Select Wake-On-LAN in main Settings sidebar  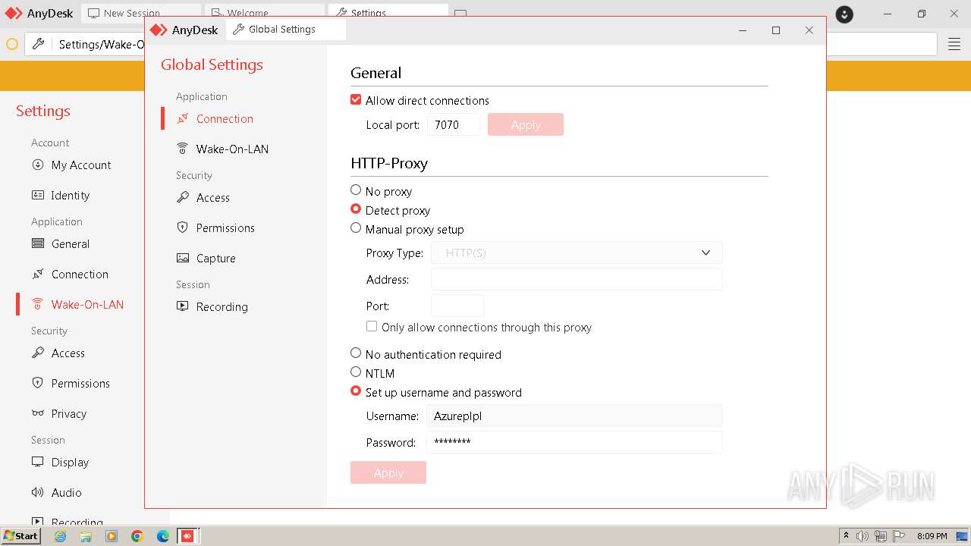87,305
